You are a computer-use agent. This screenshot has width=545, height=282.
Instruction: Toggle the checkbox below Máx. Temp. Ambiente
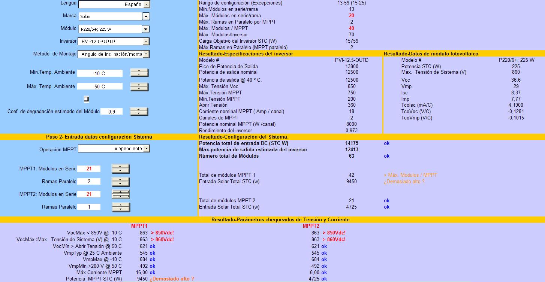[86, 99]
